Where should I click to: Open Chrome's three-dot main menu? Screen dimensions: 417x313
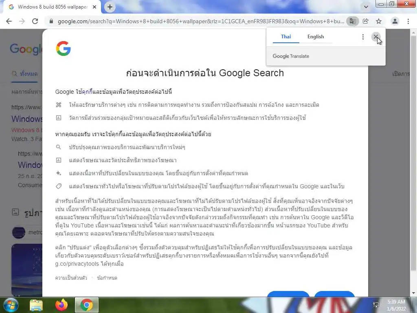(408, 21)
